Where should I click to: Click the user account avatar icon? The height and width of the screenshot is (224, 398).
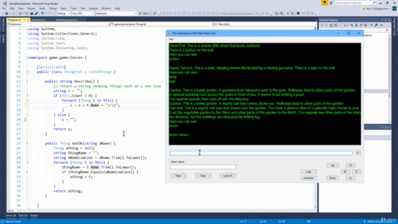[x=394, y=9]
